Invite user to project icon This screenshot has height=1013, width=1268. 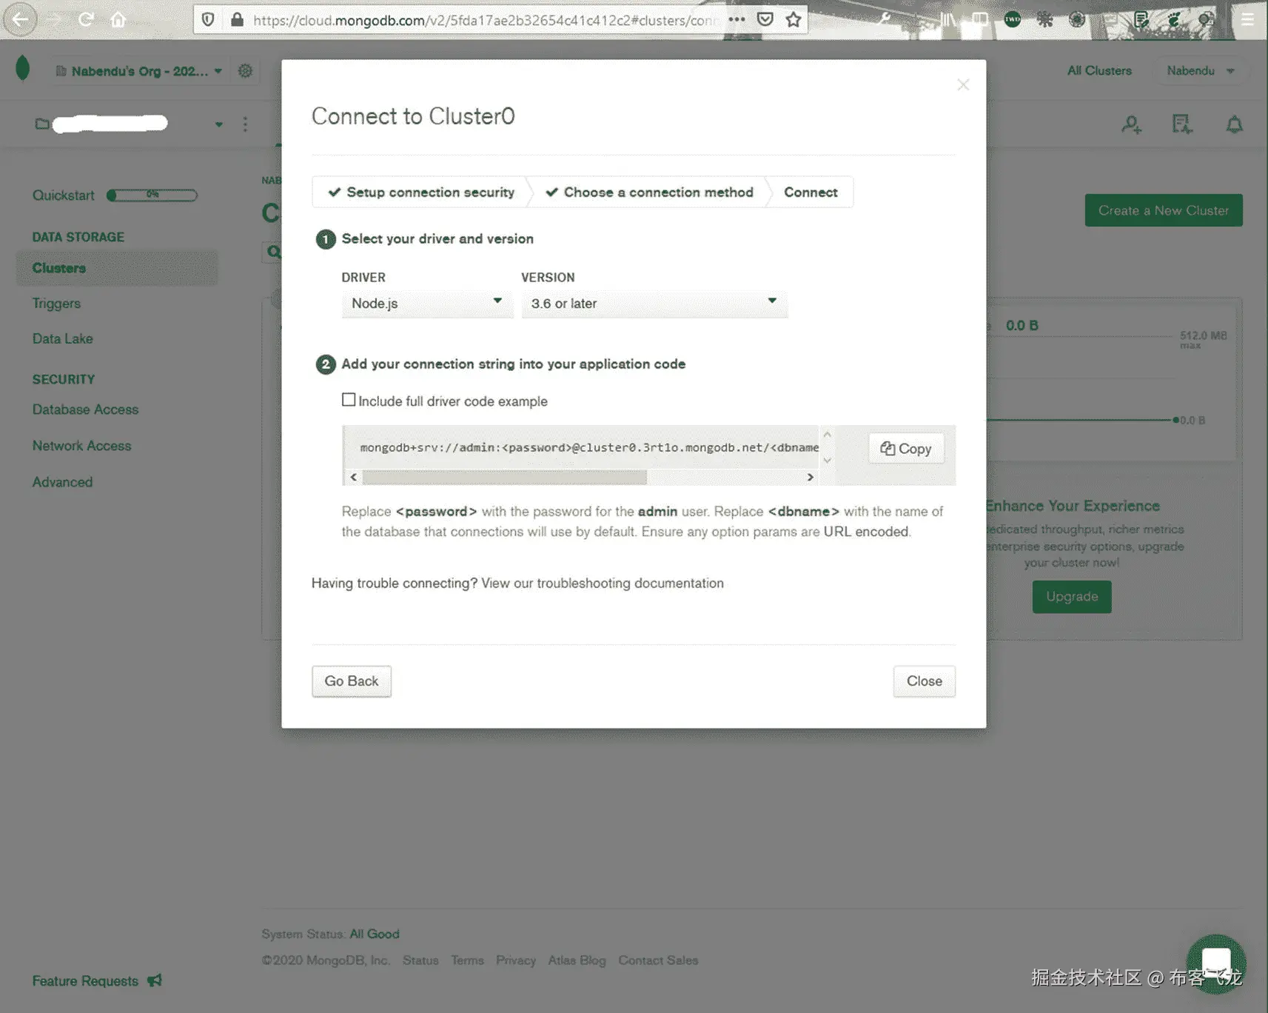(1131, 124)
